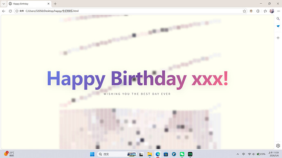Image resolution: width=282 pixels, height=158 pixels.
Task: Open the volume speaker icon
Action: pos(253,154)
